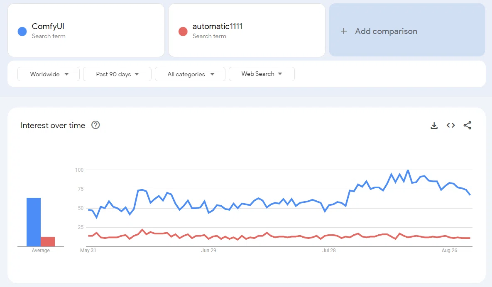The width and height of the screenshot is (492, 287).
Task: Click the blue ComfyUI average bar
Action: [x=34, y=222]
